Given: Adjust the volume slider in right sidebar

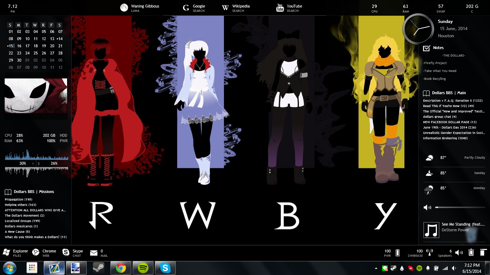Looking at the screenshot, I should point(460,207).
